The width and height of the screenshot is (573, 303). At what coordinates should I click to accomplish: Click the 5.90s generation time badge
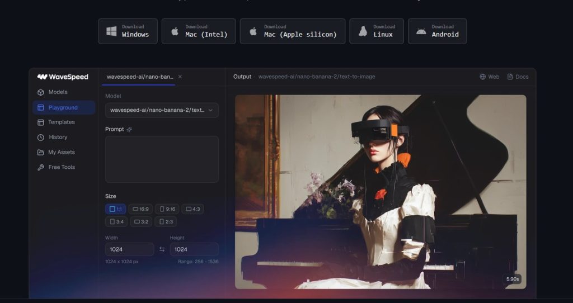[x=513, y=279]
